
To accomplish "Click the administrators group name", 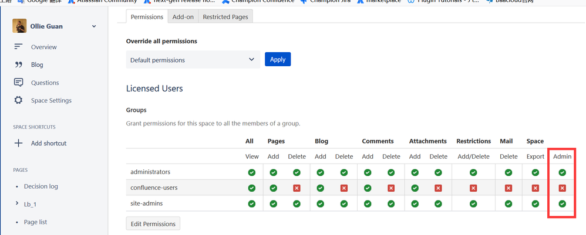I will (150, 172).
